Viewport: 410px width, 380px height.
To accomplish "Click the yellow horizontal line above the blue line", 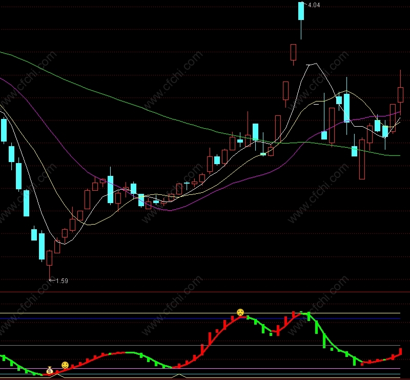I will coord(200,313).
